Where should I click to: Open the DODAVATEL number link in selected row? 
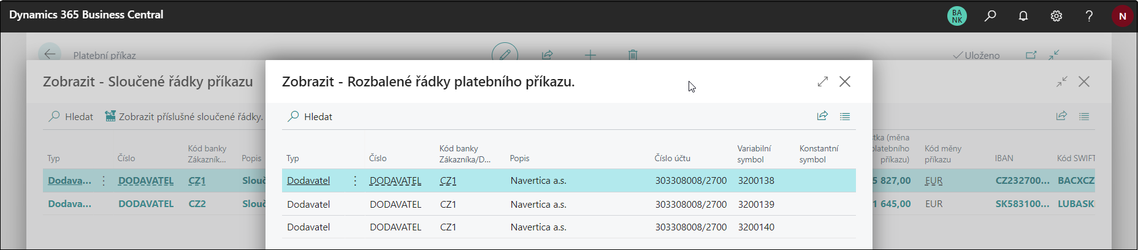(x=395, y=181)
